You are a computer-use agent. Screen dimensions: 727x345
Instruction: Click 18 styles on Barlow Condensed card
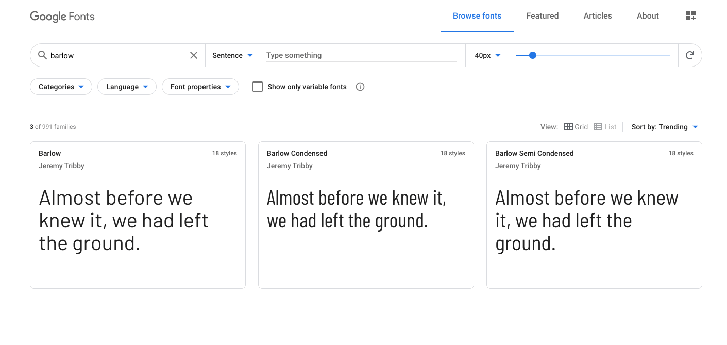tap(453, 153)
